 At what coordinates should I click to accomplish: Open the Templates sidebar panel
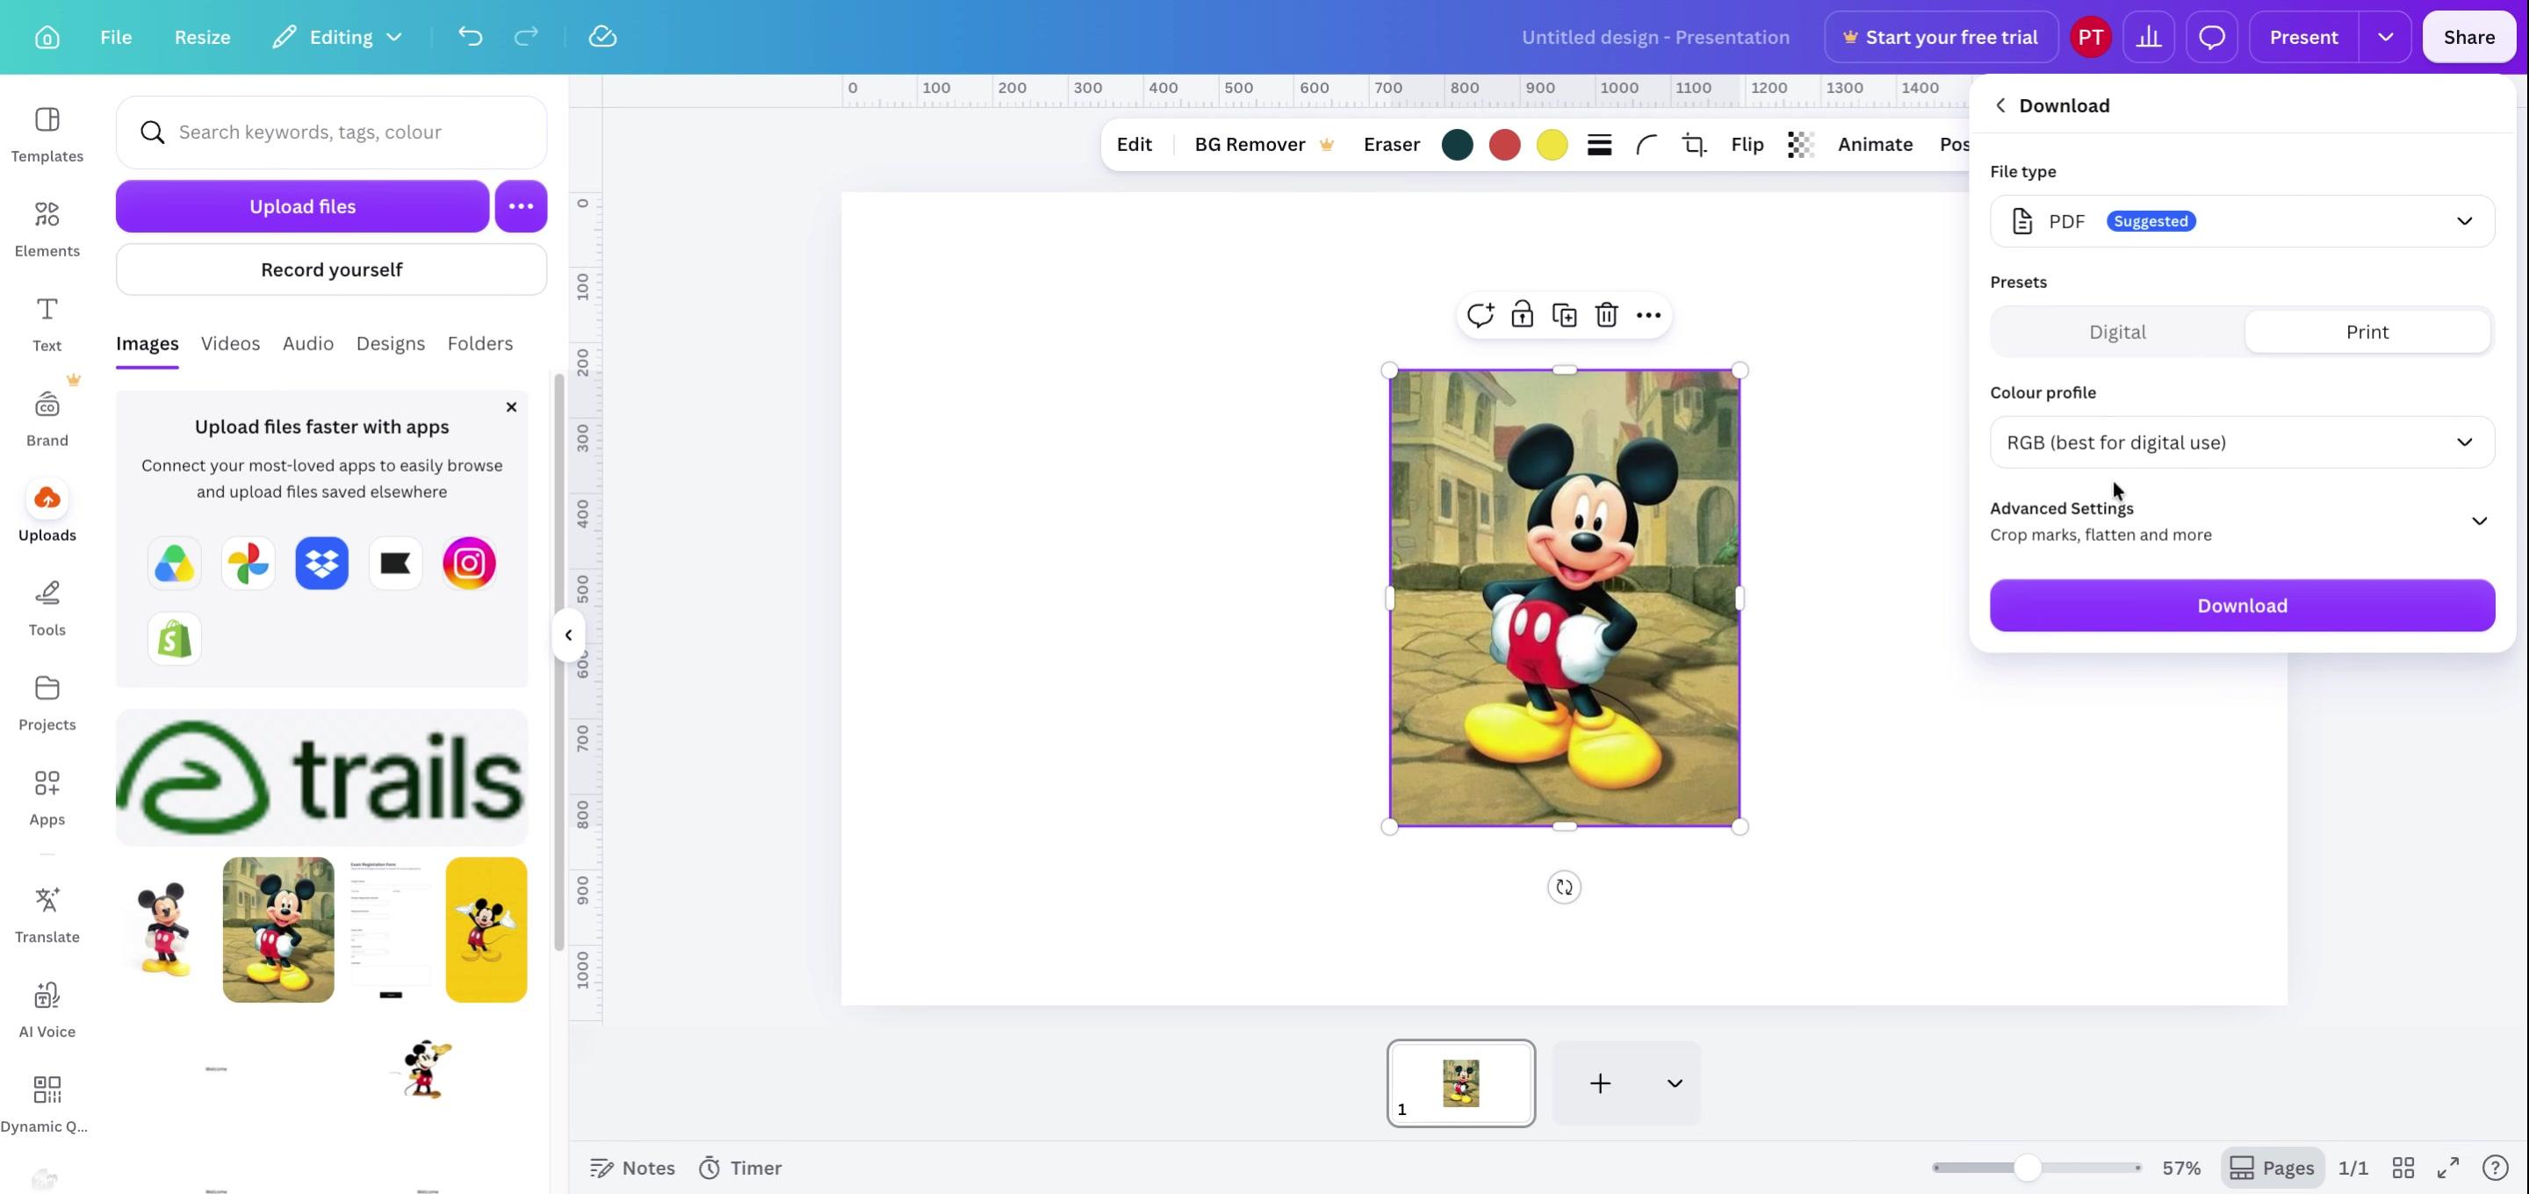pyautogui.click(x=47, y=134)
